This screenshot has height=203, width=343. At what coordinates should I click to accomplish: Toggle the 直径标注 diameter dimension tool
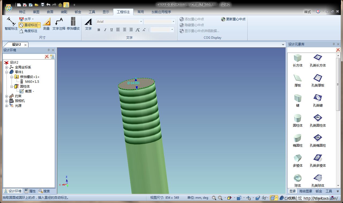click(28, 25)
